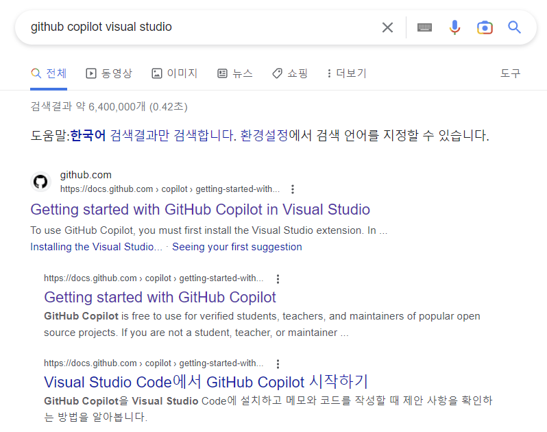Submit search using the magnifying glass icon

(514, 27)
